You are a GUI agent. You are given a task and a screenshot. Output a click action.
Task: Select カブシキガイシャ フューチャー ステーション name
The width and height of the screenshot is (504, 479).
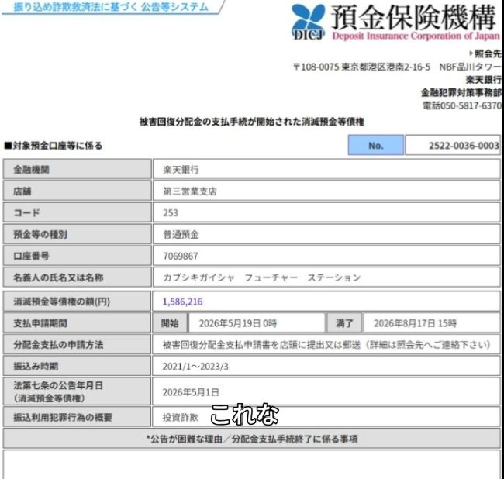point(262,277)
